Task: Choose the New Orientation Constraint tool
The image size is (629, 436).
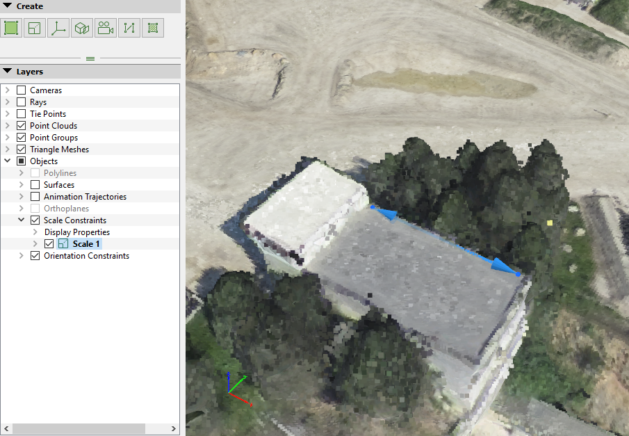Action: [x=58, y=28]
